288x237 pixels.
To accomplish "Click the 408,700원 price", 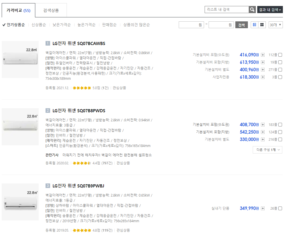I will [x=249, y=125].
